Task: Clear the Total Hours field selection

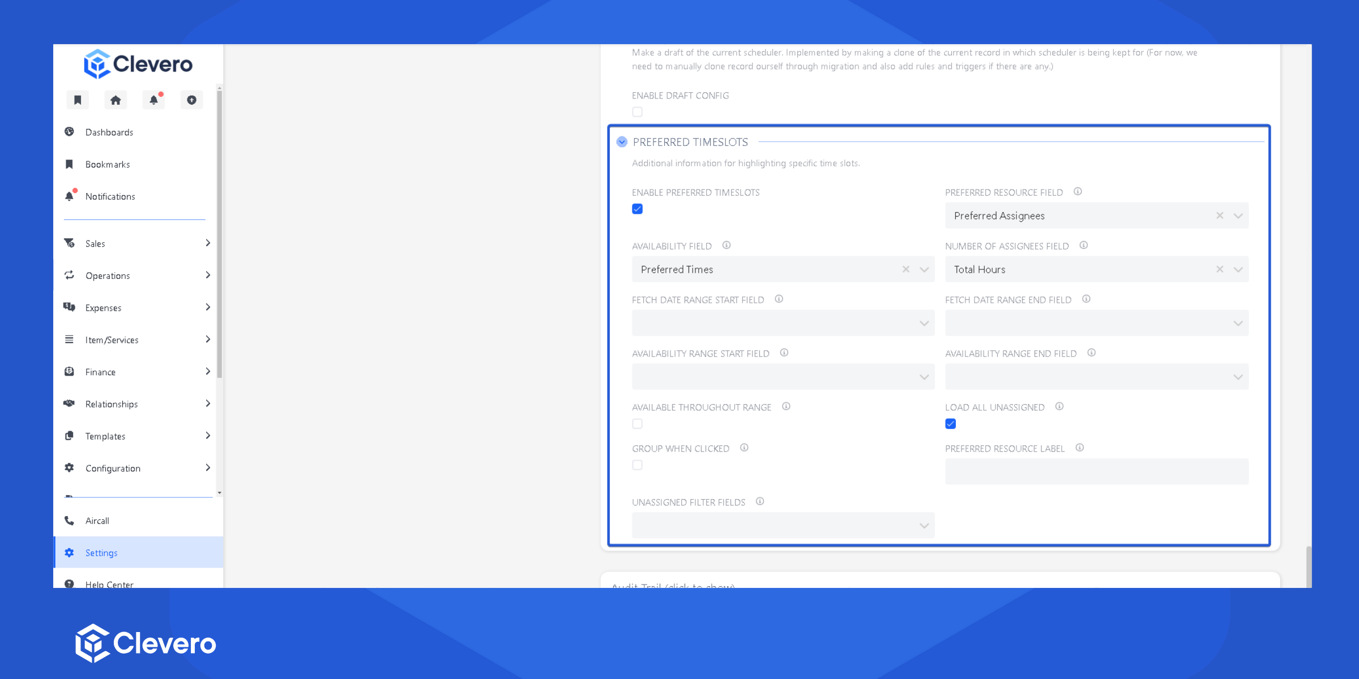Action: click(1220, 269)
